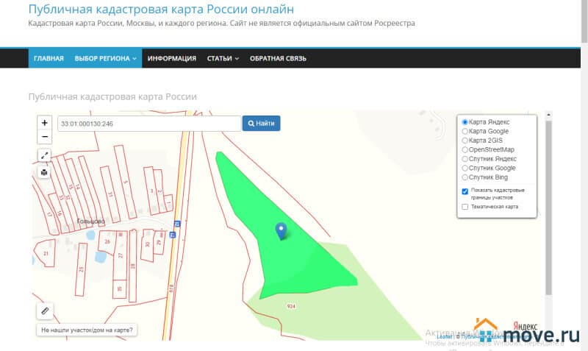
Task: Click the page vertical scrollbar thumb
Action: (584, 21)
